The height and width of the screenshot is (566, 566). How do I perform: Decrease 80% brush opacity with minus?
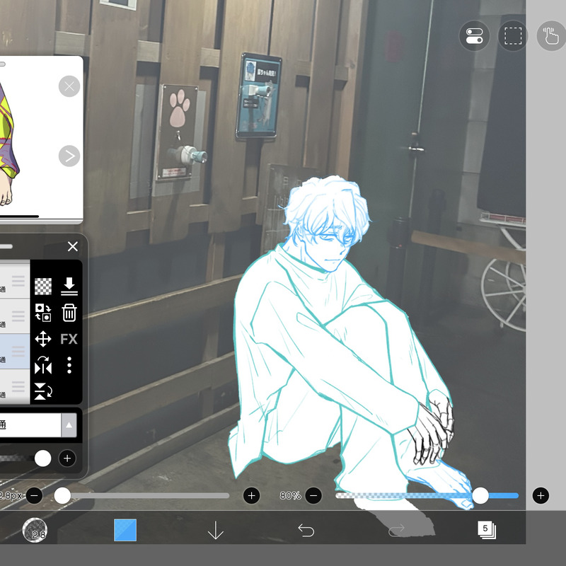point(313,496)
